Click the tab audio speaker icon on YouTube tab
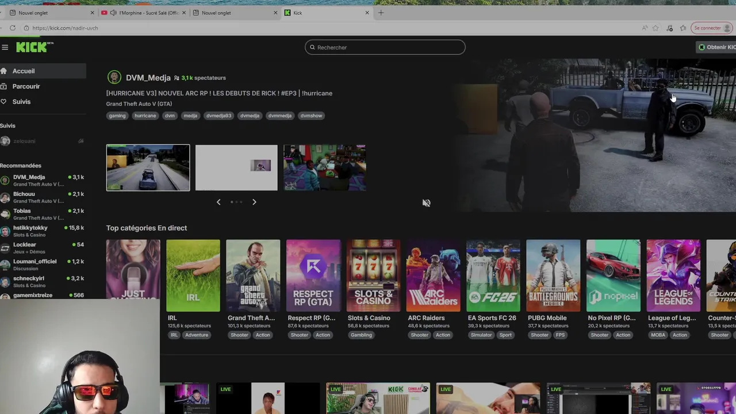 tap(113, 13)
